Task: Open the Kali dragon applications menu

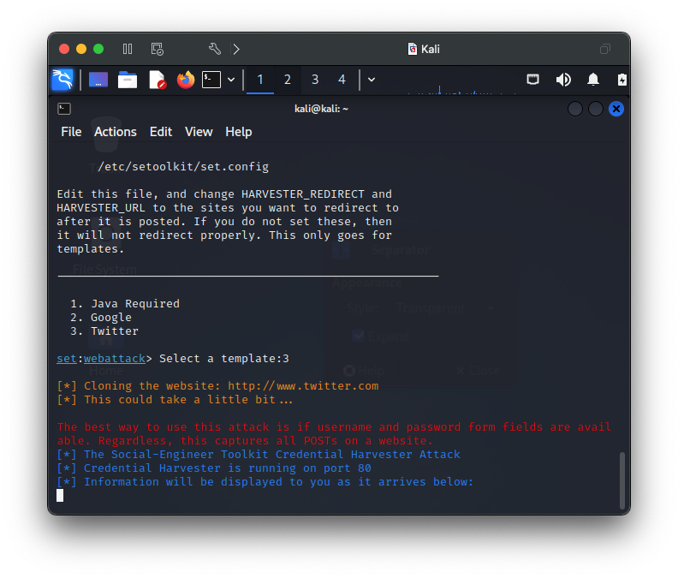Action: (62, 80)
